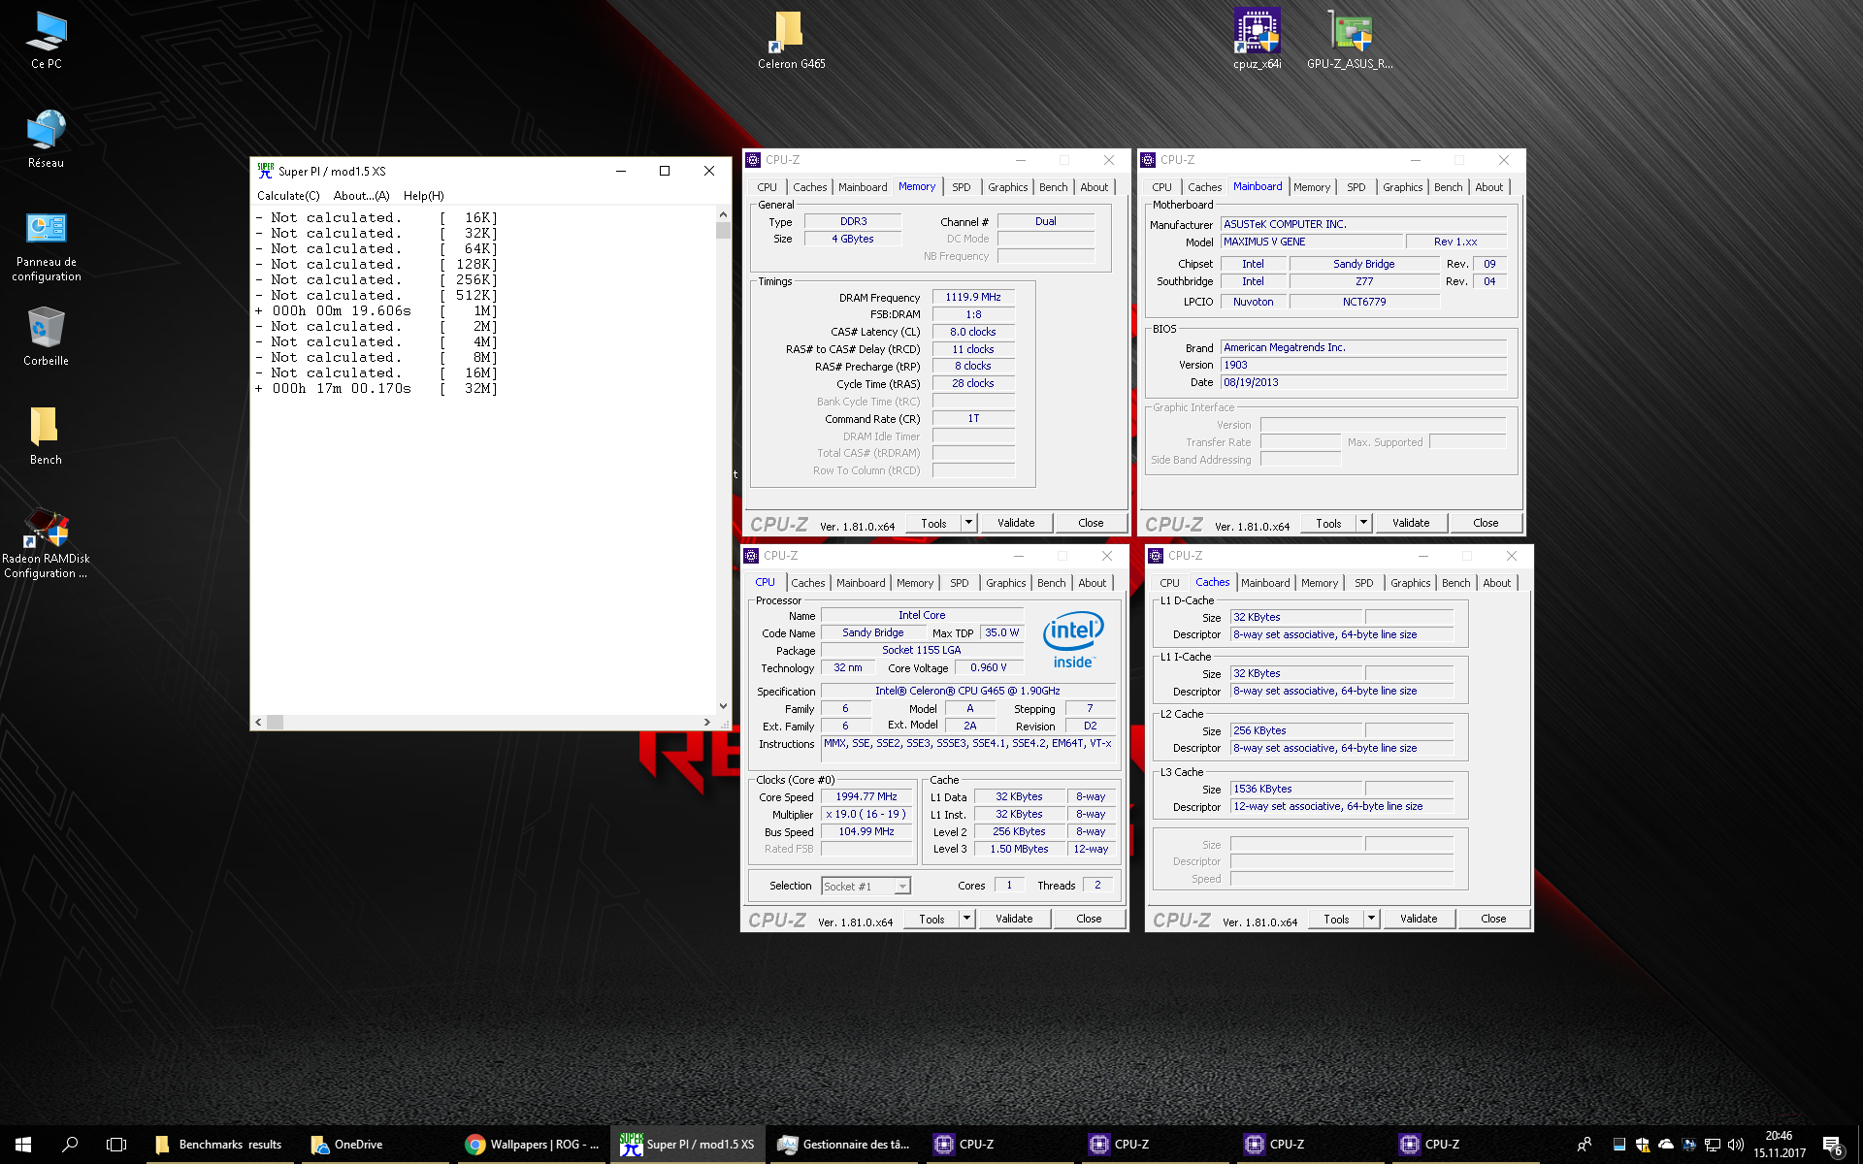Open the Corbeille recycle bin icon

[x=46, y=337]
